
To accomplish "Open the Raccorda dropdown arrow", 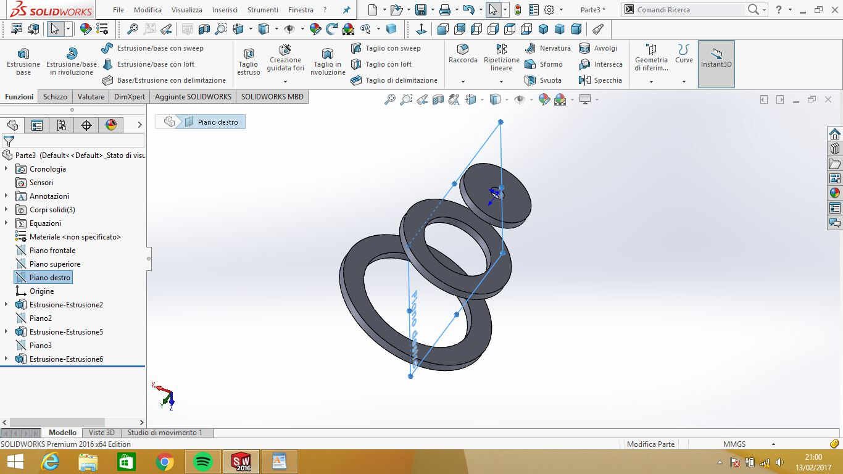I will (x=463, y=81).
